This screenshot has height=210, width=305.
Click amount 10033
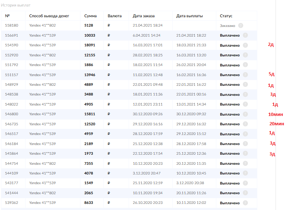pyautogui.click(x=90, y=36)
